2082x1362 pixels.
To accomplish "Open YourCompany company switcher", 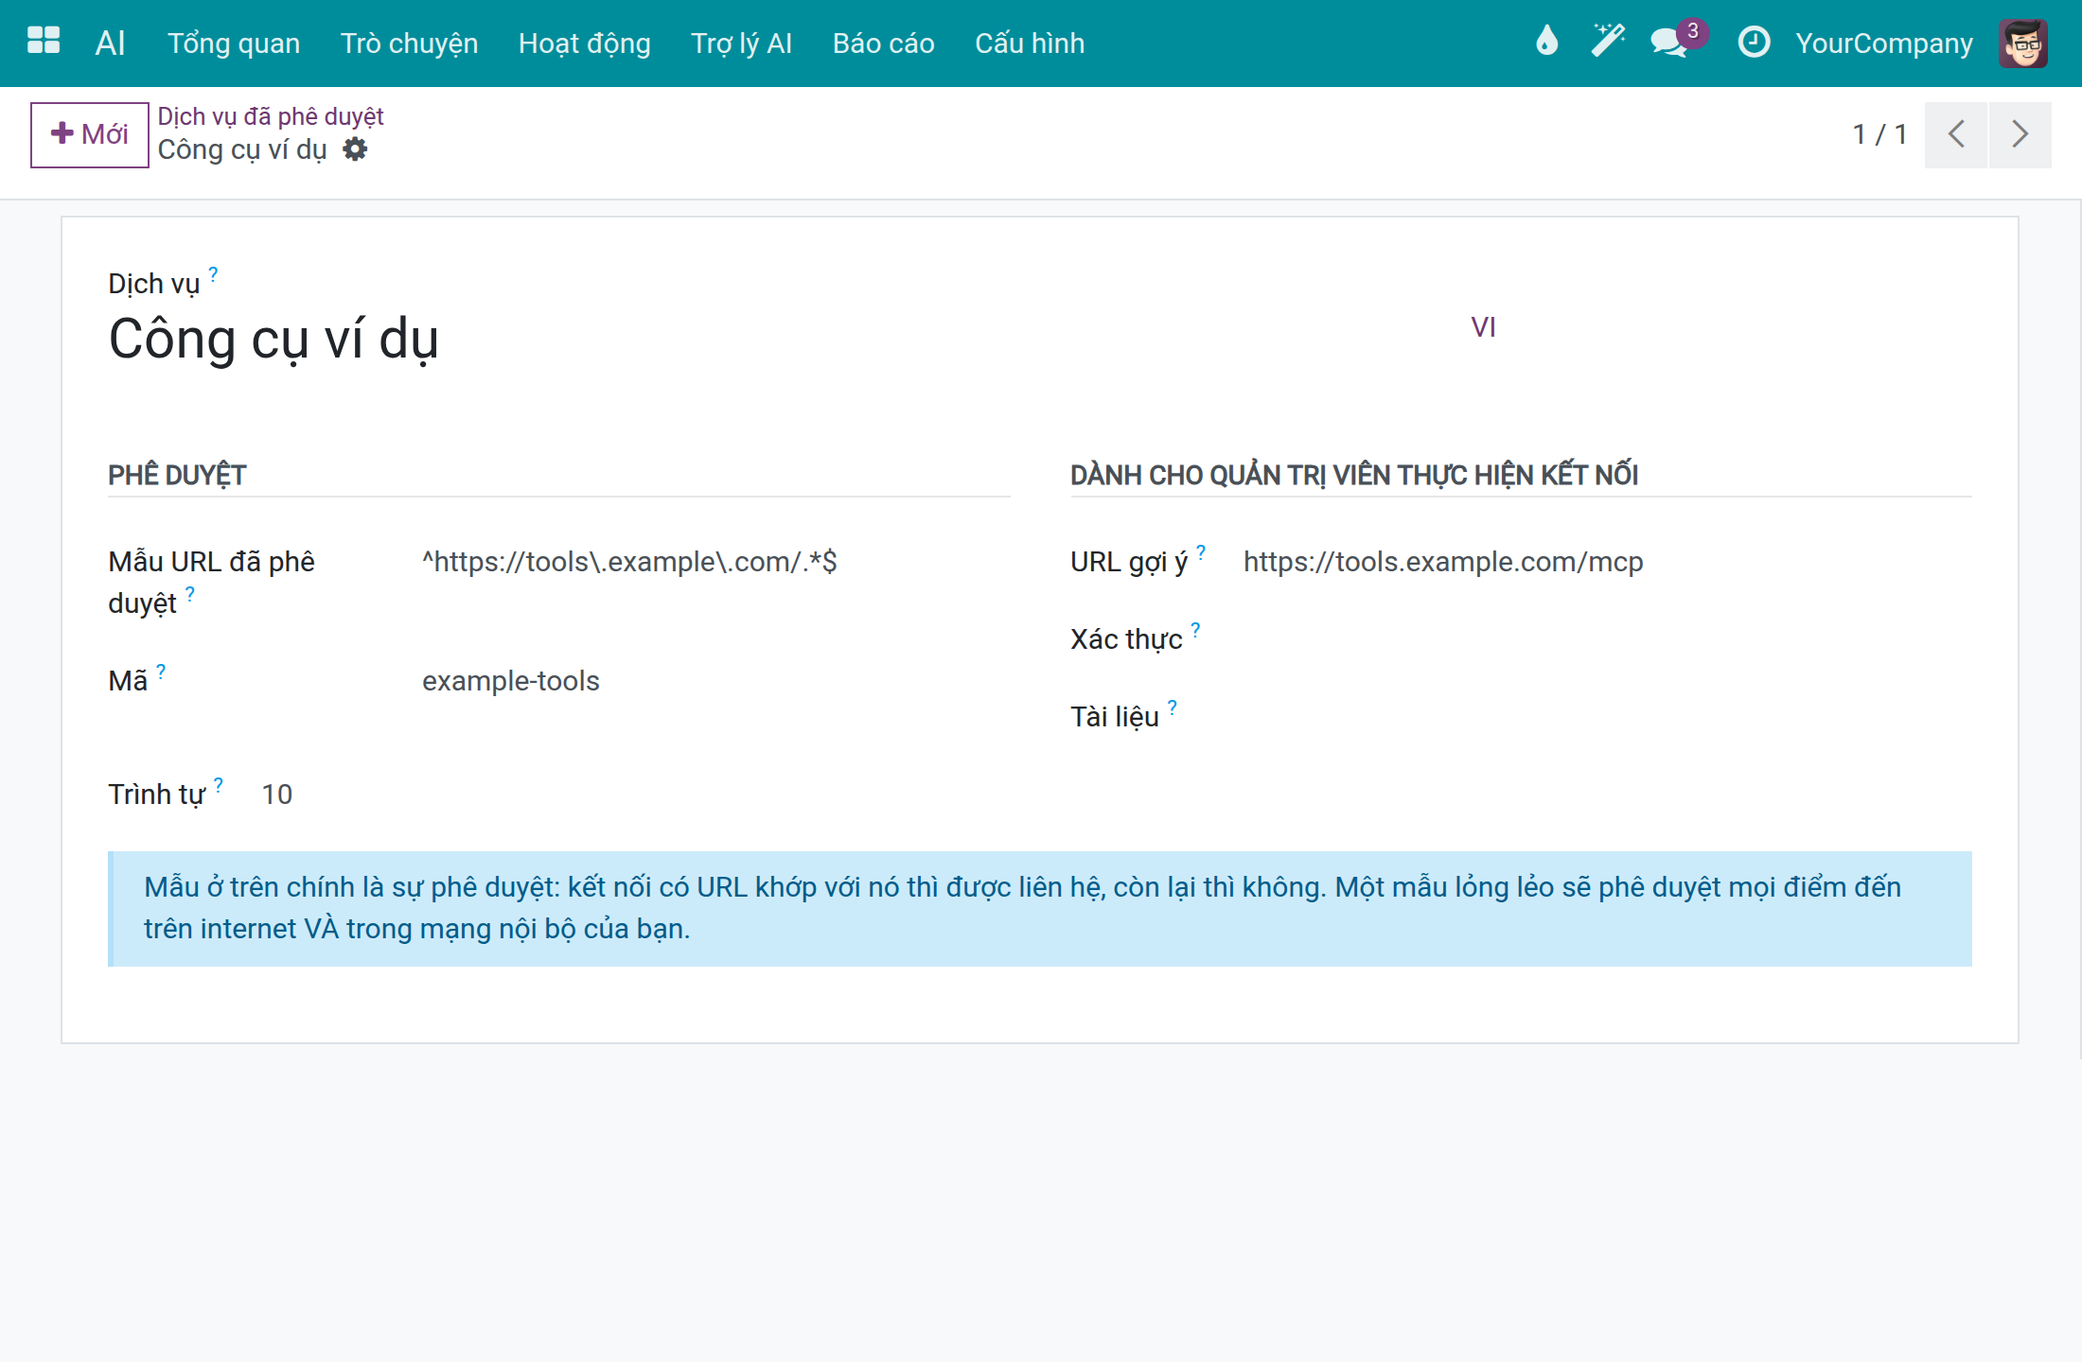I will tap(1884, 44).
